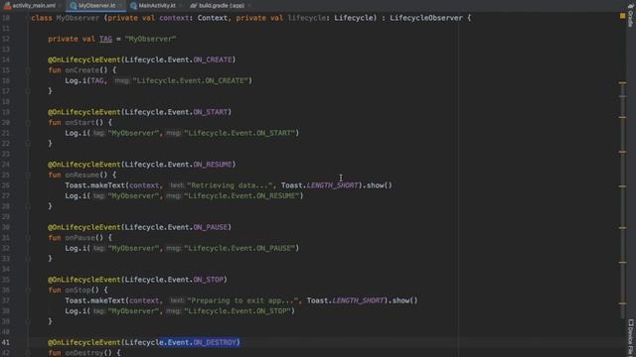Open the Device File Explorer panel
Viewport: 636px width, 357px height.
click(630, 338)
